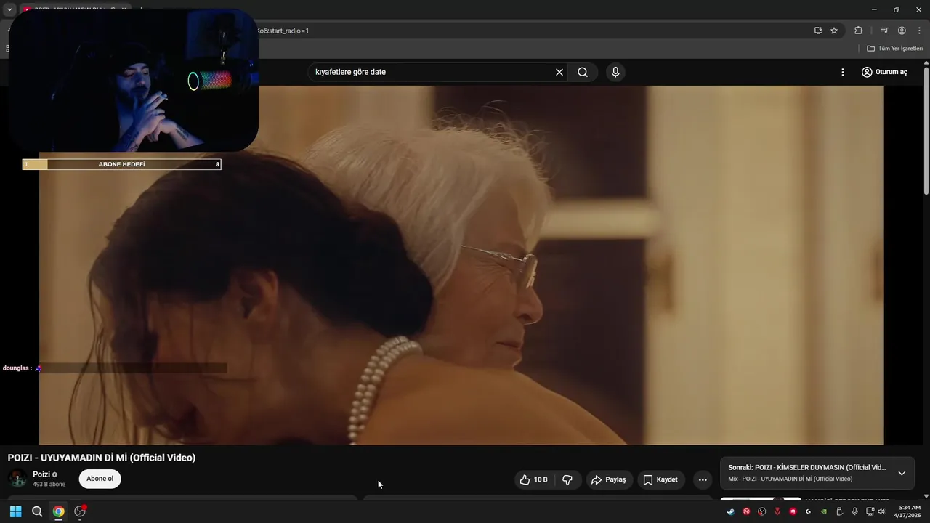The height and width of the screenshot is (523, 930).
Task: Click the magnifier search button on YouTube
Action: pos(583,72)
